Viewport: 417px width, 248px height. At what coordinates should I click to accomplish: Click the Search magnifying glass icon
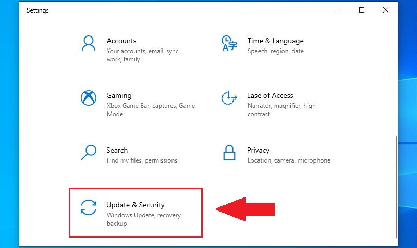[x=88, y=153]
